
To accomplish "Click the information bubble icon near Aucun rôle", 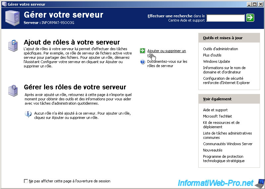I will tap(28, 114).
